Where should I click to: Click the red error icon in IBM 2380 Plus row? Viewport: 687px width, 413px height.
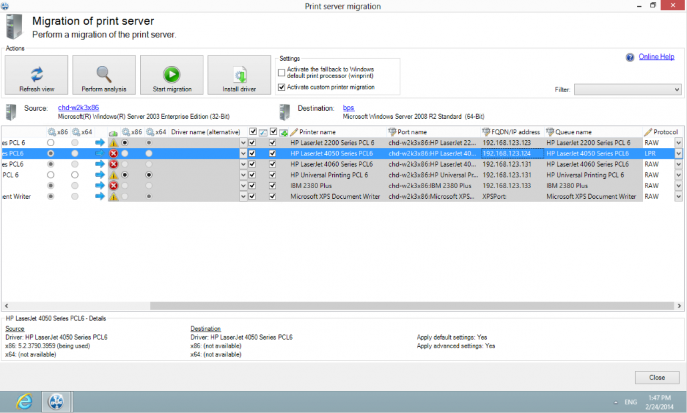113,185
